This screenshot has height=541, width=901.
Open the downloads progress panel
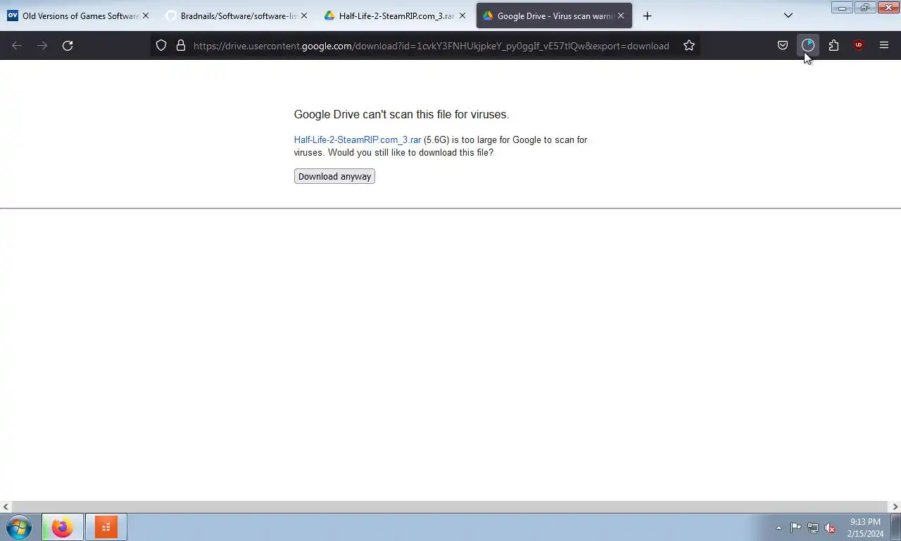click(x=808, y=45)
